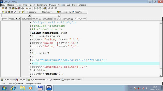Screen dimensions: 163x91
Task: Open the File Explorer taskbar icon
Action: pos(22,88)
